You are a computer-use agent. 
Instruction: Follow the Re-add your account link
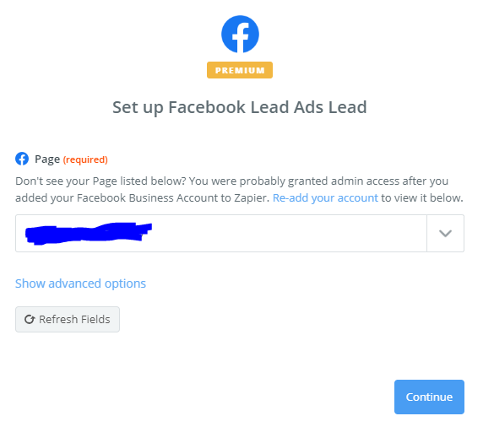coord(325,197)
